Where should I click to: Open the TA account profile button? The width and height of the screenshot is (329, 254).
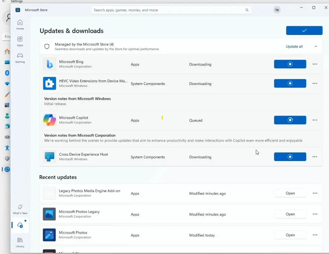coord(277,10)
